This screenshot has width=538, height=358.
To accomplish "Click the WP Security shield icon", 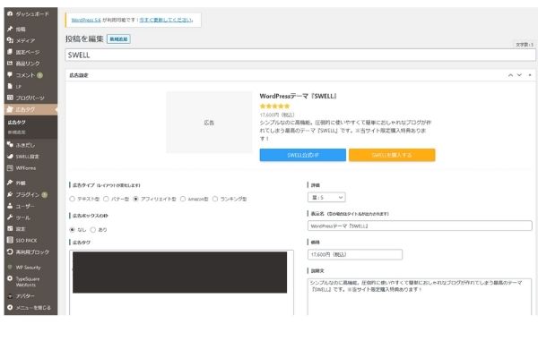I will point(10,267).
